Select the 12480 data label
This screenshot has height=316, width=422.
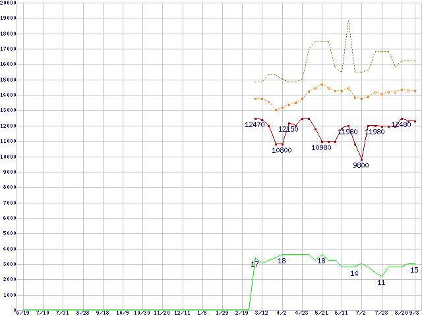pos(401,124)
